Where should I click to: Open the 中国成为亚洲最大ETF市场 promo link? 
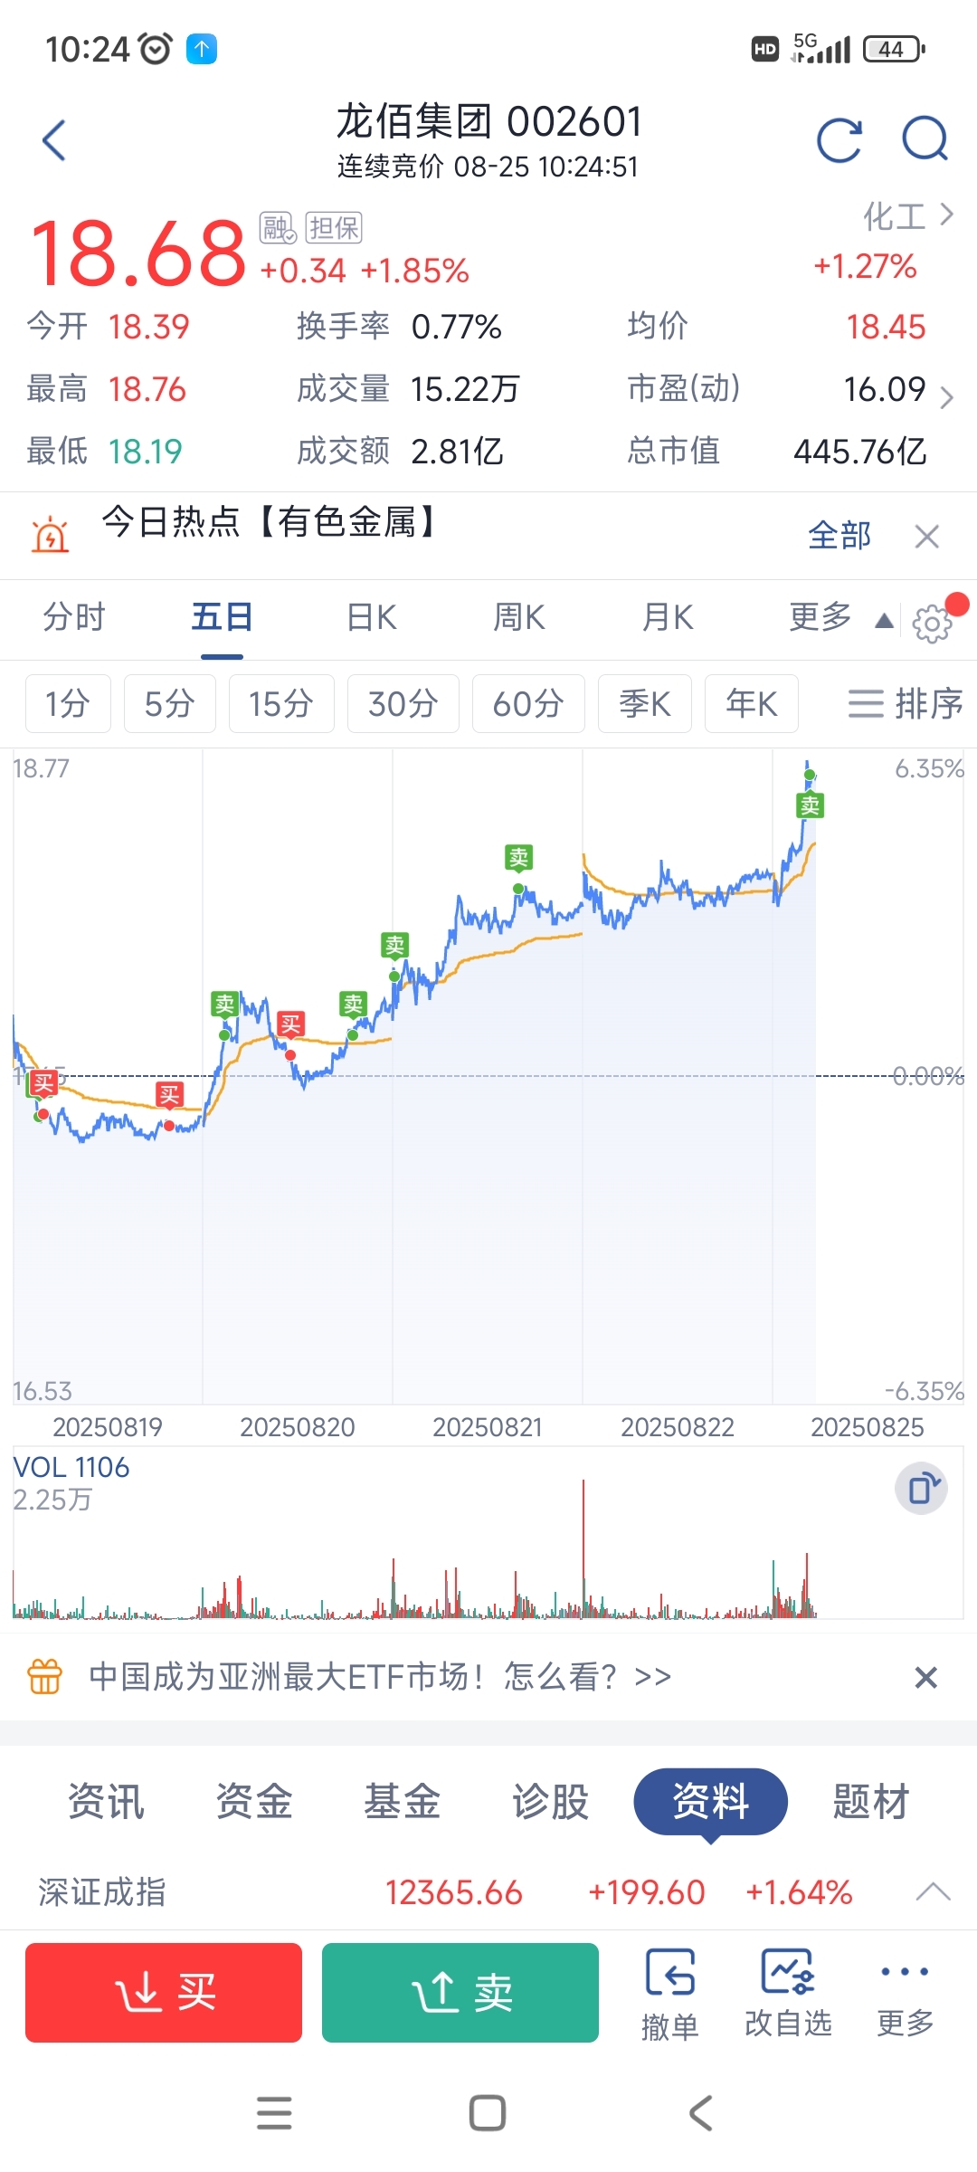pyautogui.click(x=380, y=1677)
